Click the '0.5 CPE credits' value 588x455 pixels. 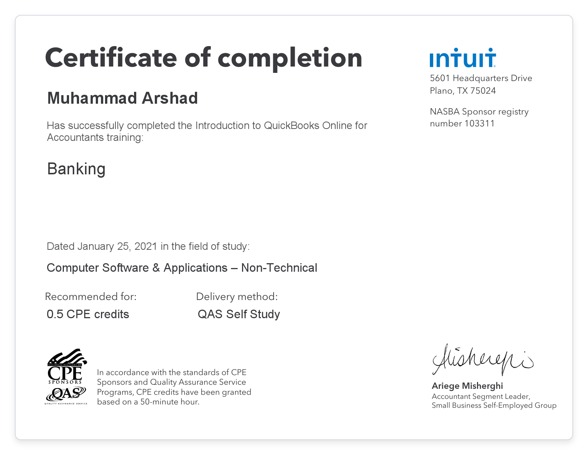88,314
